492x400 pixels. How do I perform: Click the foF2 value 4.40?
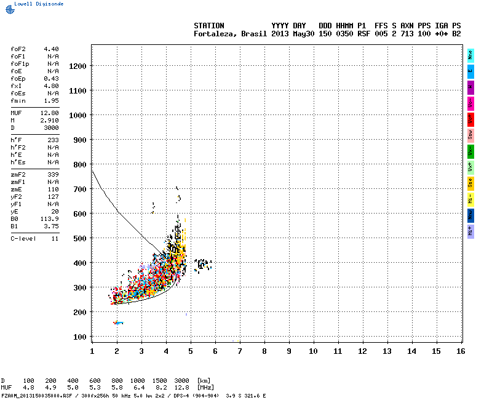click(51, 49)
